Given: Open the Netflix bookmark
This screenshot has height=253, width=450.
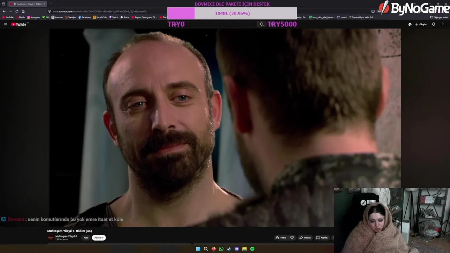Looking at the screenshot, I should (20, 17).
